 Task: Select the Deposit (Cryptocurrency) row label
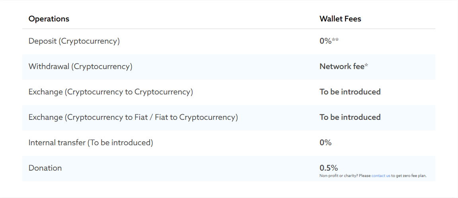coord(74,41)
